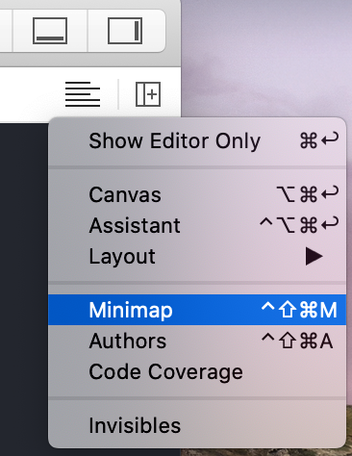This screenshot has height=456, width=352.
Task: Toggle Code Coverage display
Action: [x=197, y=371]
